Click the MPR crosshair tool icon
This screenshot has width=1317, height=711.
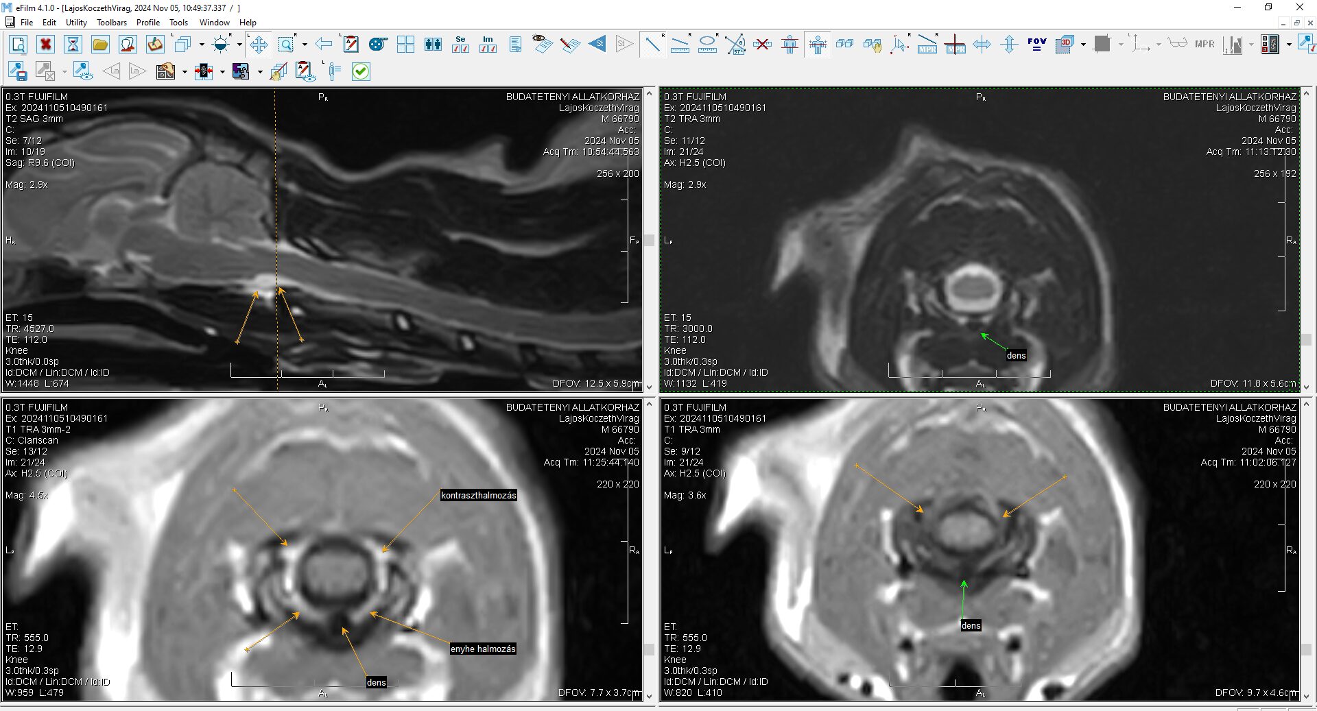(x=954, y=45)
